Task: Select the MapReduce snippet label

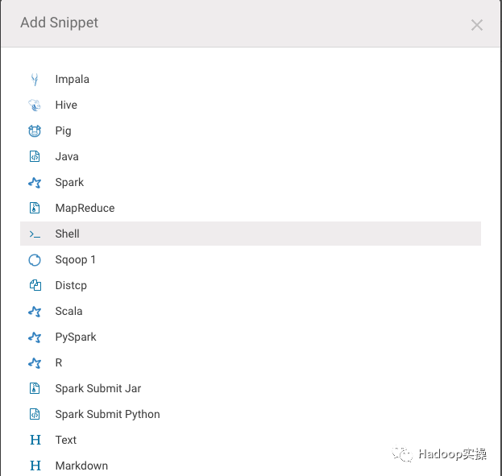Action: click(x=85, y=208)
